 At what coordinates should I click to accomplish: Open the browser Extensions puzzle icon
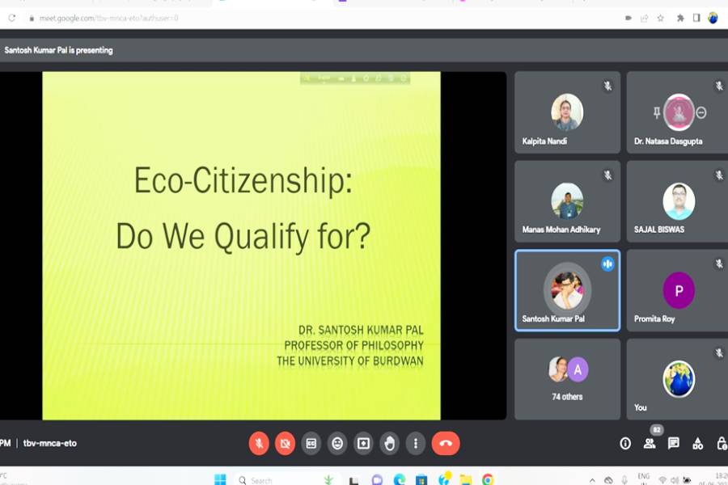(x=679, y=18)
